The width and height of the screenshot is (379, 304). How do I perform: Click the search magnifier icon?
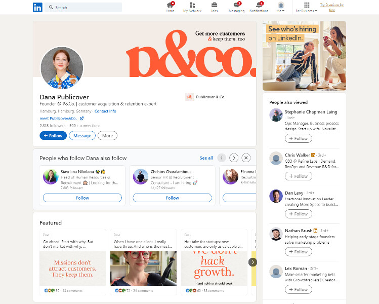pyautogui.click(x=51, y=7)
